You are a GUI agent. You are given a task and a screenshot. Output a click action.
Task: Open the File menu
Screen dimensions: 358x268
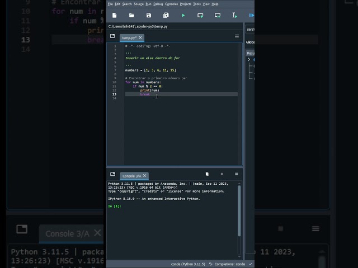(110, 4)
